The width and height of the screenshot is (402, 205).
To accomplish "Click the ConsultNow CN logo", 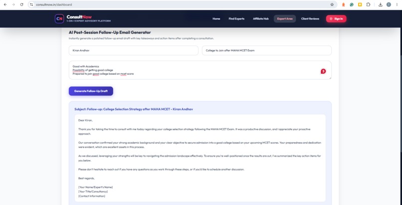I will (x=59, y=19).
